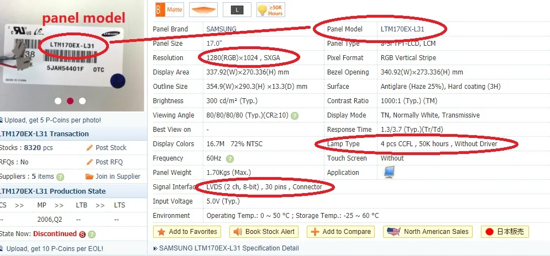Click the pencil icon beside Post RFQ
The width and height of the screenshot is (550, 256).
[90, 162]
